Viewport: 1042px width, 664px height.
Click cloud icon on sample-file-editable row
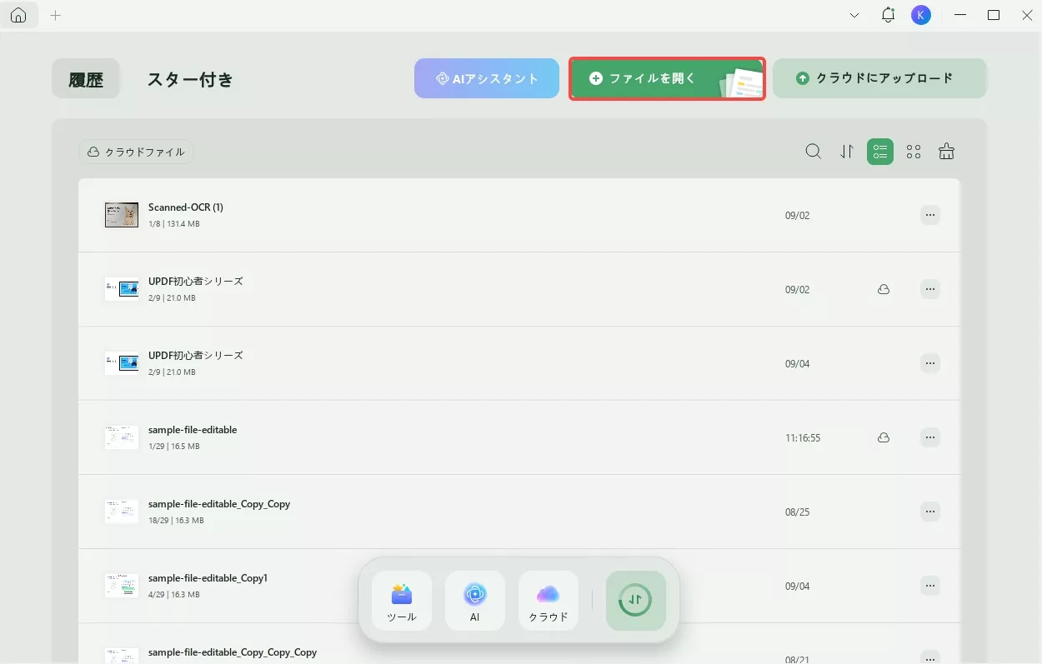884,437
